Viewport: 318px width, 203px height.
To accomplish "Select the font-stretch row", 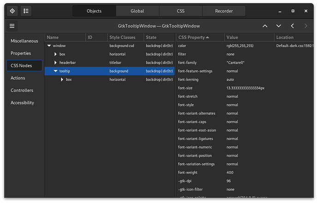I will pos(245,96).
